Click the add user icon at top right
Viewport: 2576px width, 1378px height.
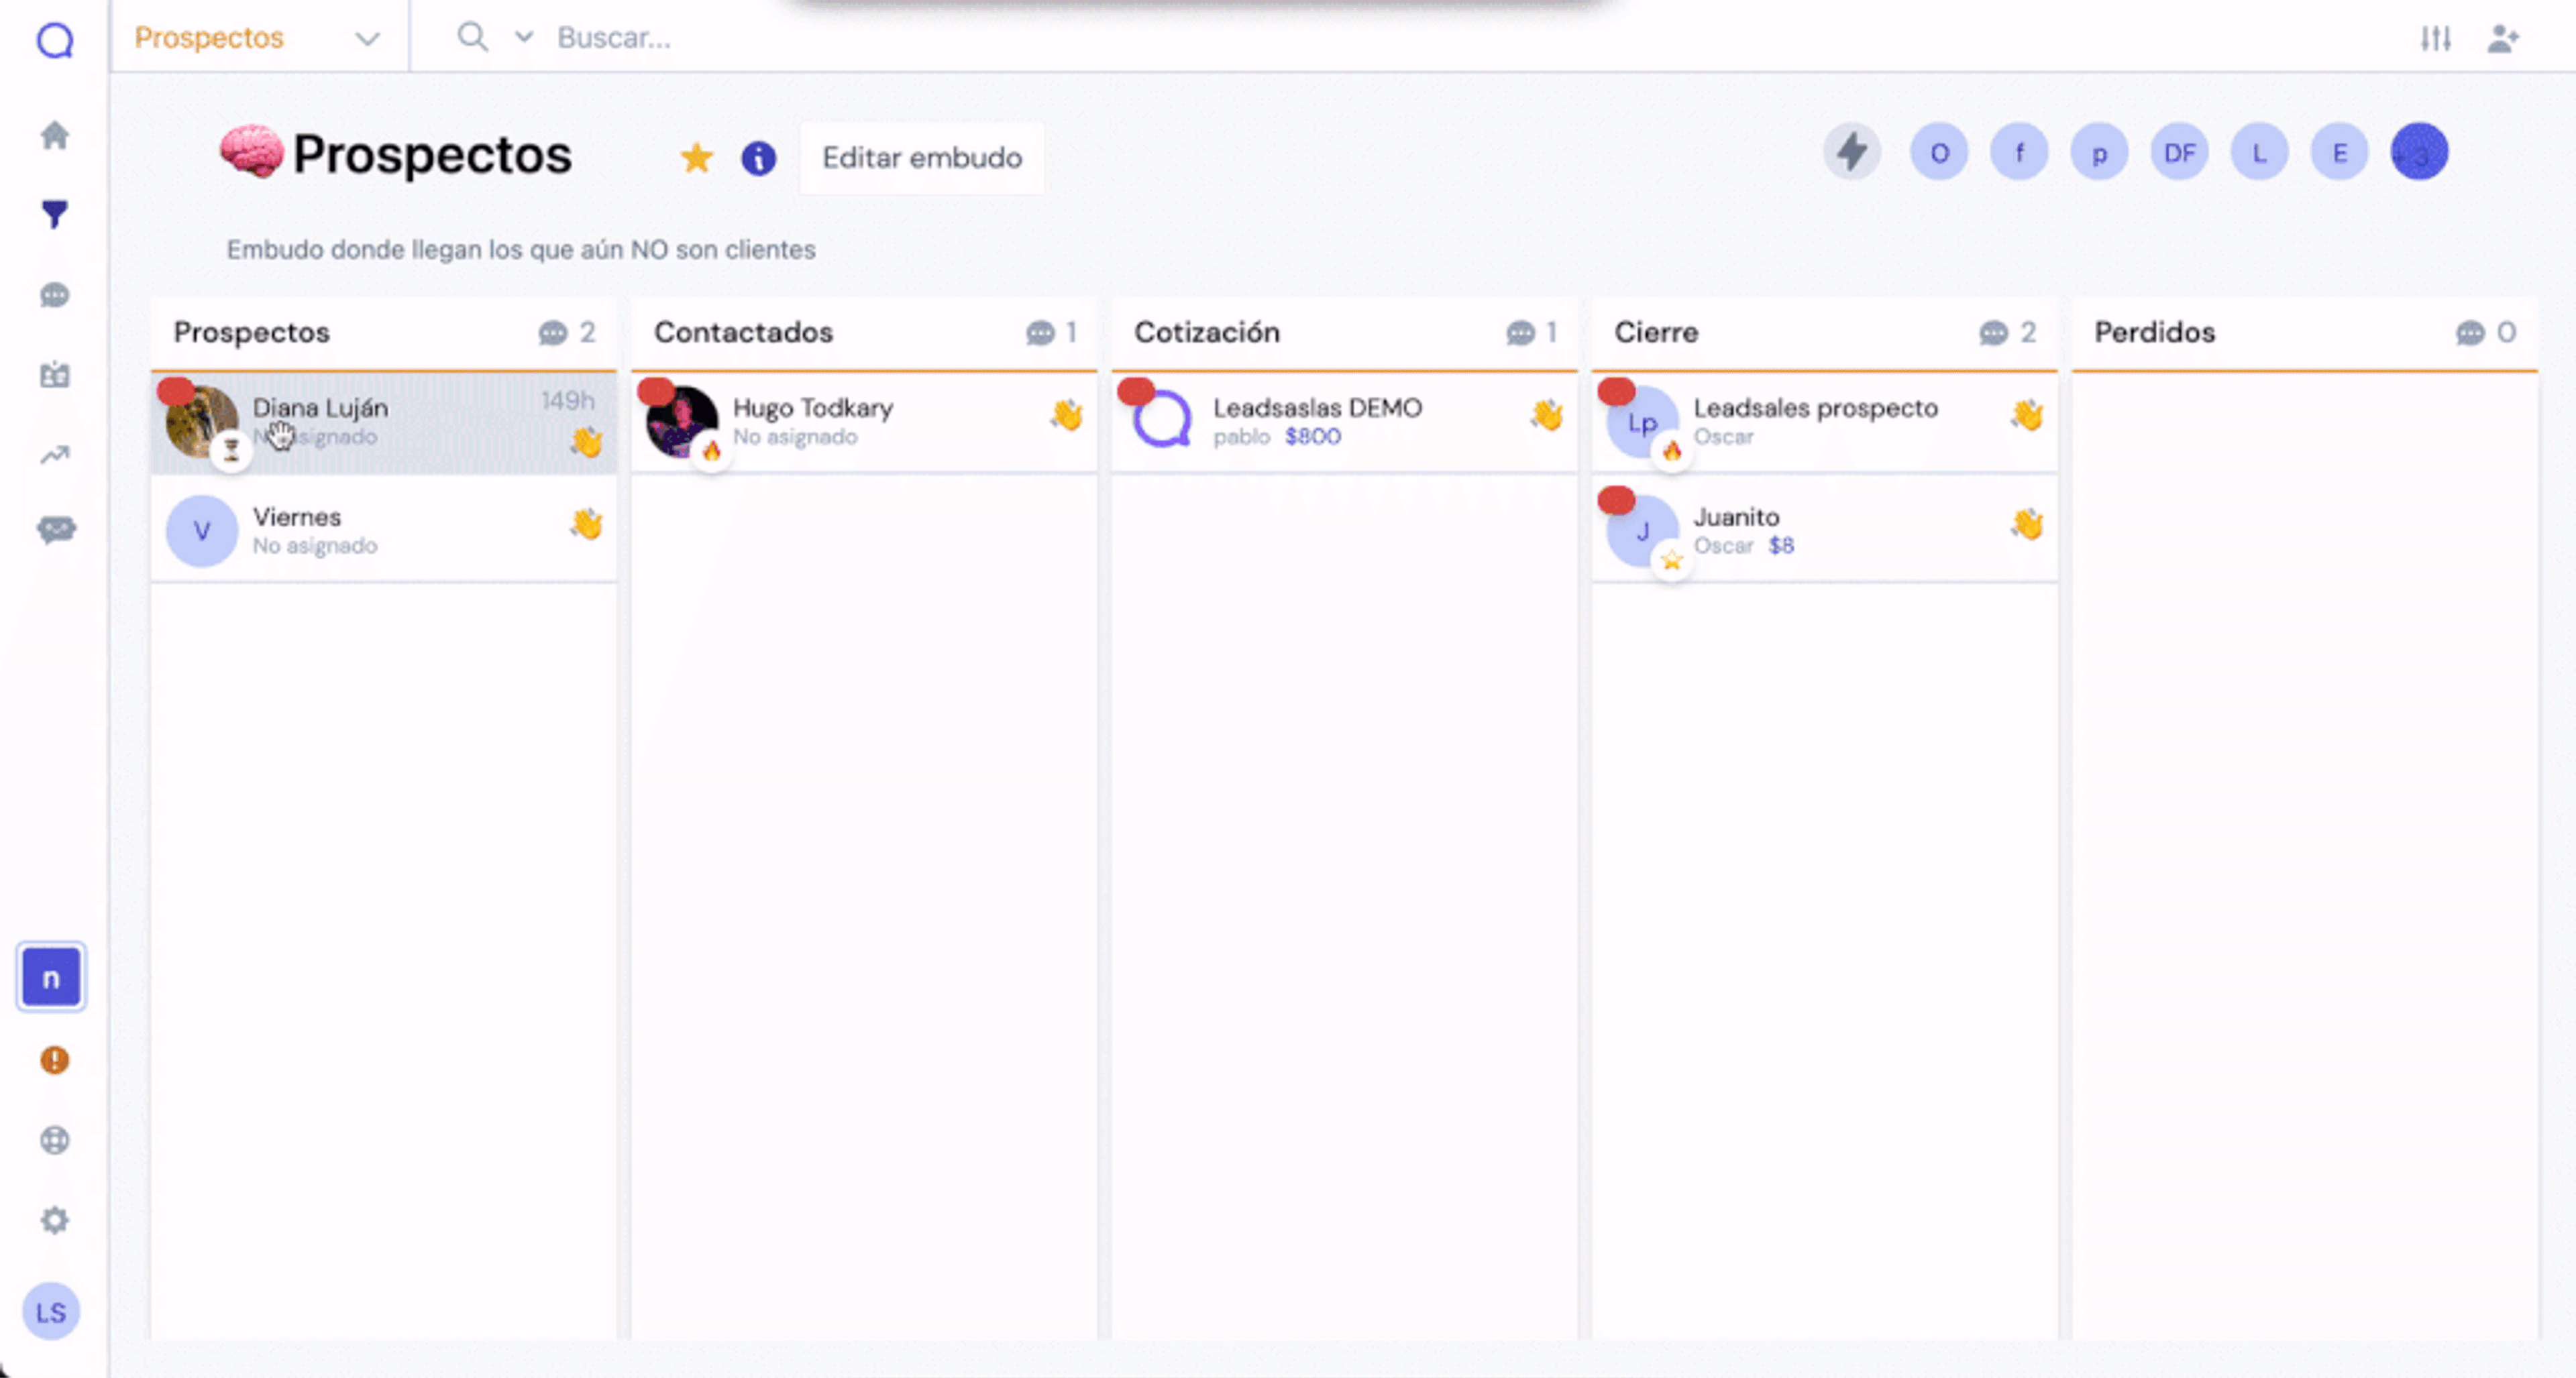(2503, 39)
